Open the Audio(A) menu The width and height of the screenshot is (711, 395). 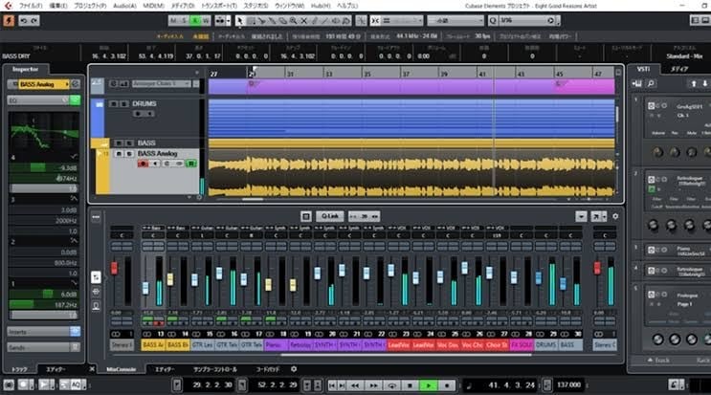click(x=124, y=6)
